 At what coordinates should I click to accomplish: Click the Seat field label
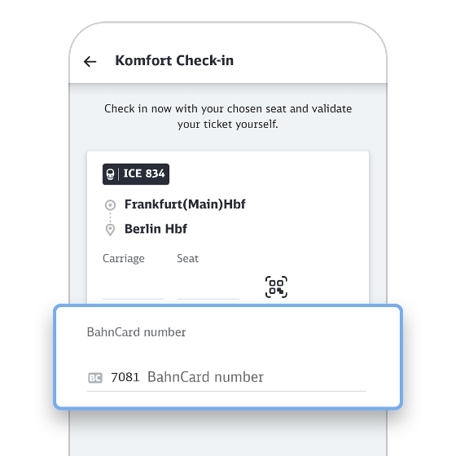187,258
